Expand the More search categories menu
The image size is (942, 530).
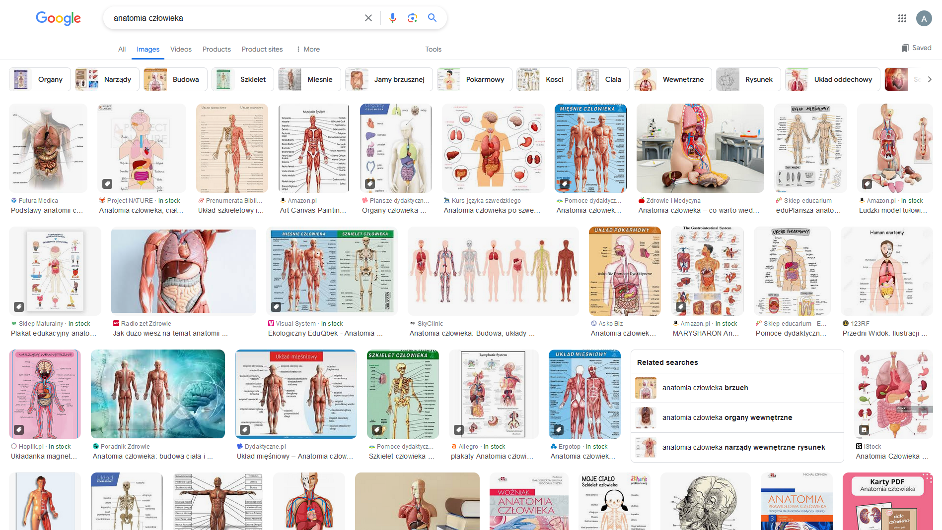[x=307, y=49]
